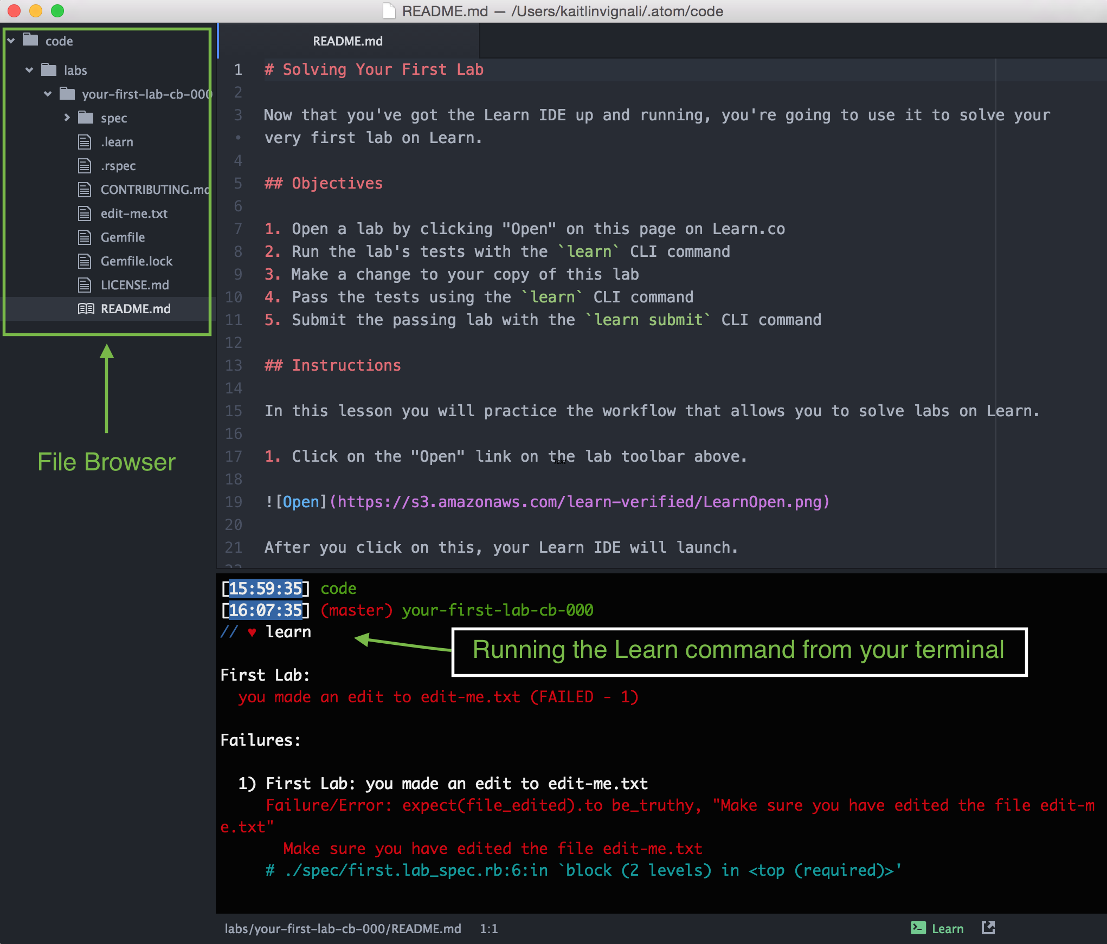Image resolution: width=1107 pixels, height=944 pixels.
Task: Collapse the your-first-lab-cb-000 folder chevron
Action: (48, 94)
